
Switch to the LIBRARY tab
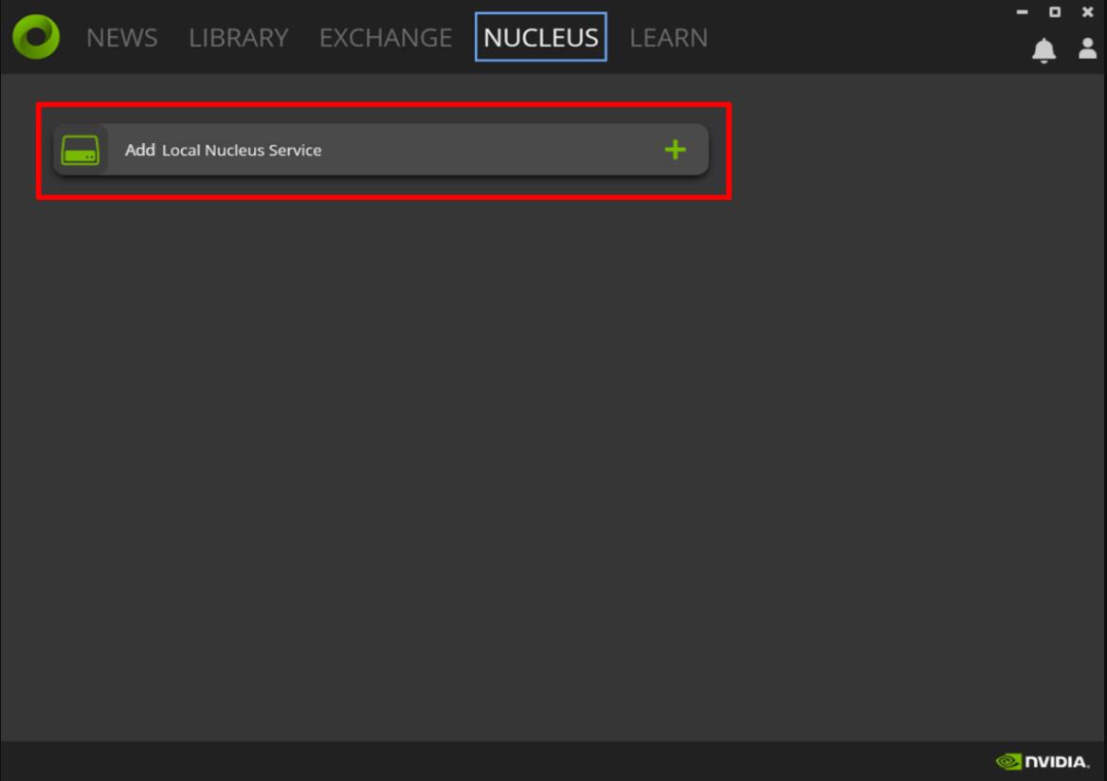point(238,38)
